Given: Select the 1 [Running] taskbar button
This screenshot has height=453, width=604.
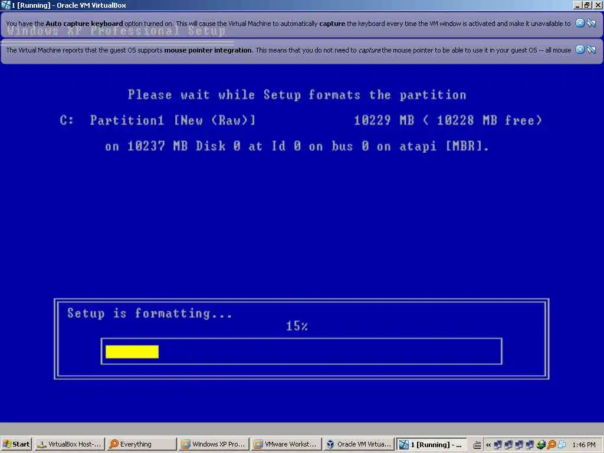Looking at the screenshot, I should coord(431,444).
